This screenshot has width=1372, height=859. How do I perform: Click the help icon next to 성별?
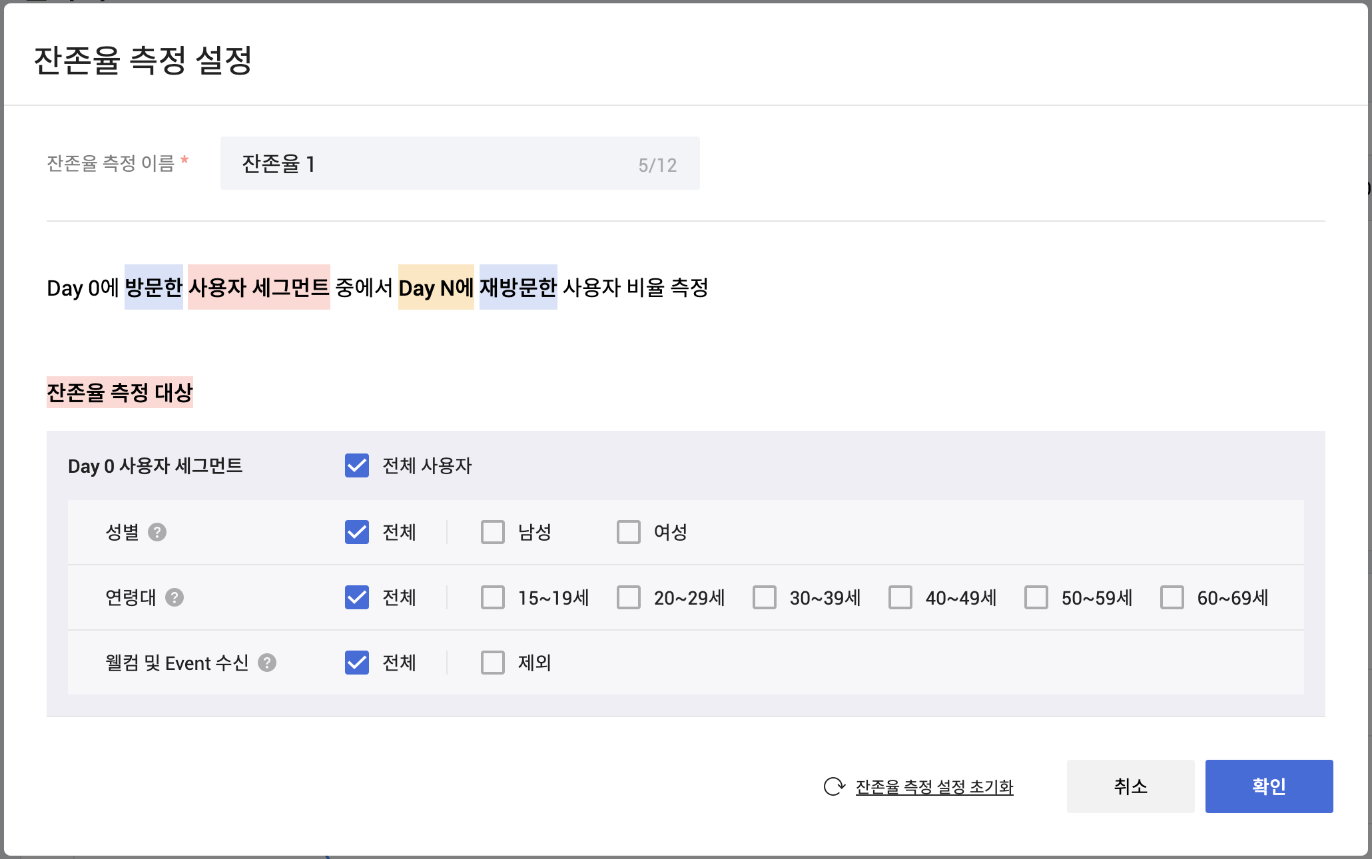click(157, 532)
